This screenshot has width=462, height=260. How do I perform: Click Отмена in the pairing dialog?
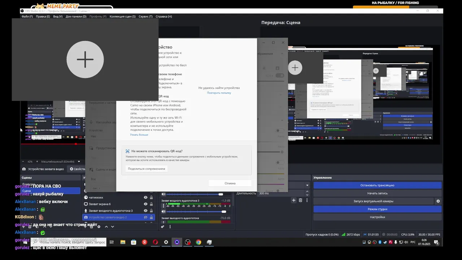tap(230, 183)
